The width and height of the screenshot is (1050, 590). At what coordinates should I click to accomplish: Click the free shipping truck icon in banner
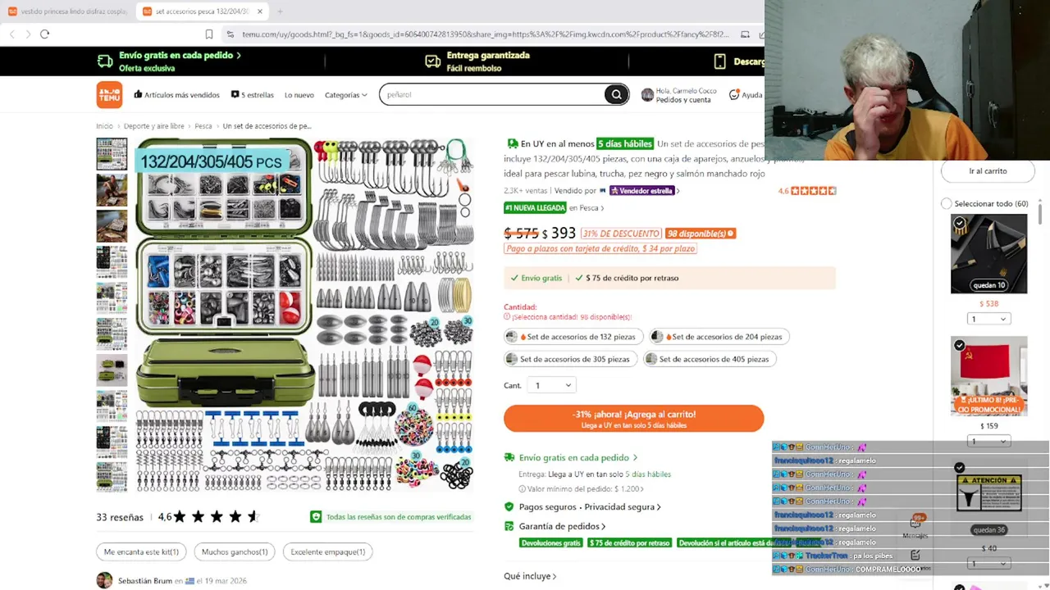(x=105, y=61)
